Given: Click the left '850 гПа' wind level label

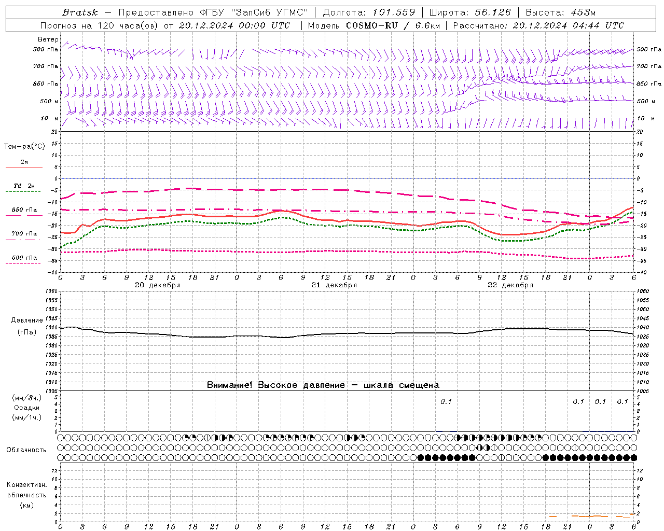Looking at the screenshot, I should (x=46, y=83).
